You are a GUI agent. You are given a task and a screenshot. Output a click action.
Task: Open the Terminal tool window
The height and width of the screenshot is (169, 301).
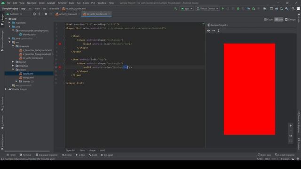click(x=25, y=155)
